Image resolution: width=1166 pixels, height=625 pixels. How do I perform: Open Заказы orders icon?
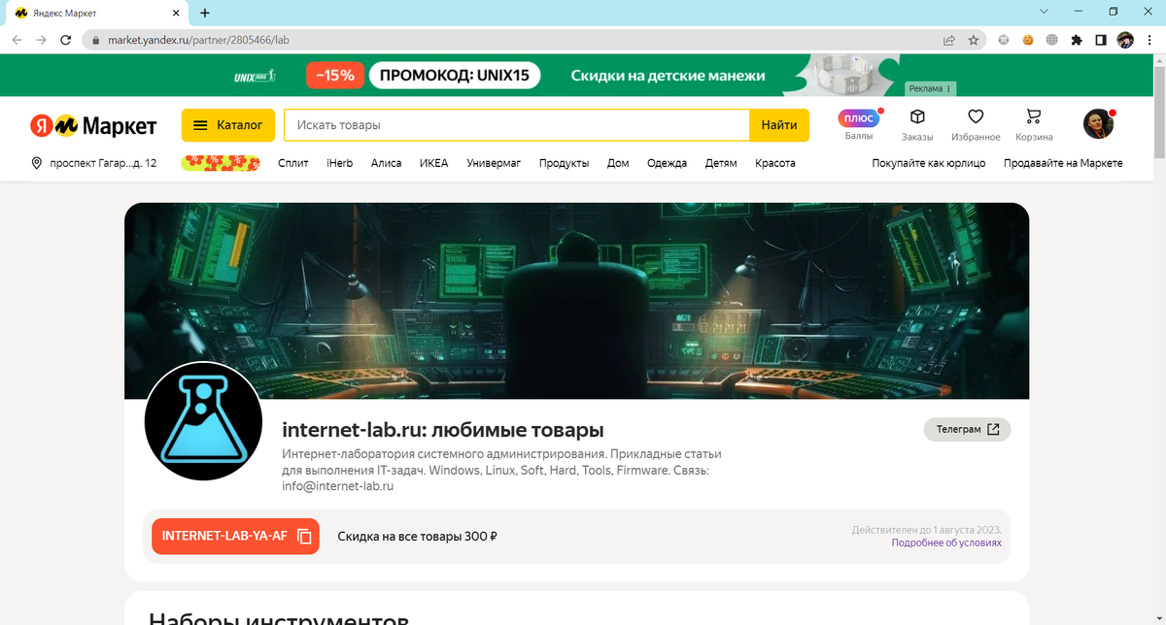coord(917,124)
